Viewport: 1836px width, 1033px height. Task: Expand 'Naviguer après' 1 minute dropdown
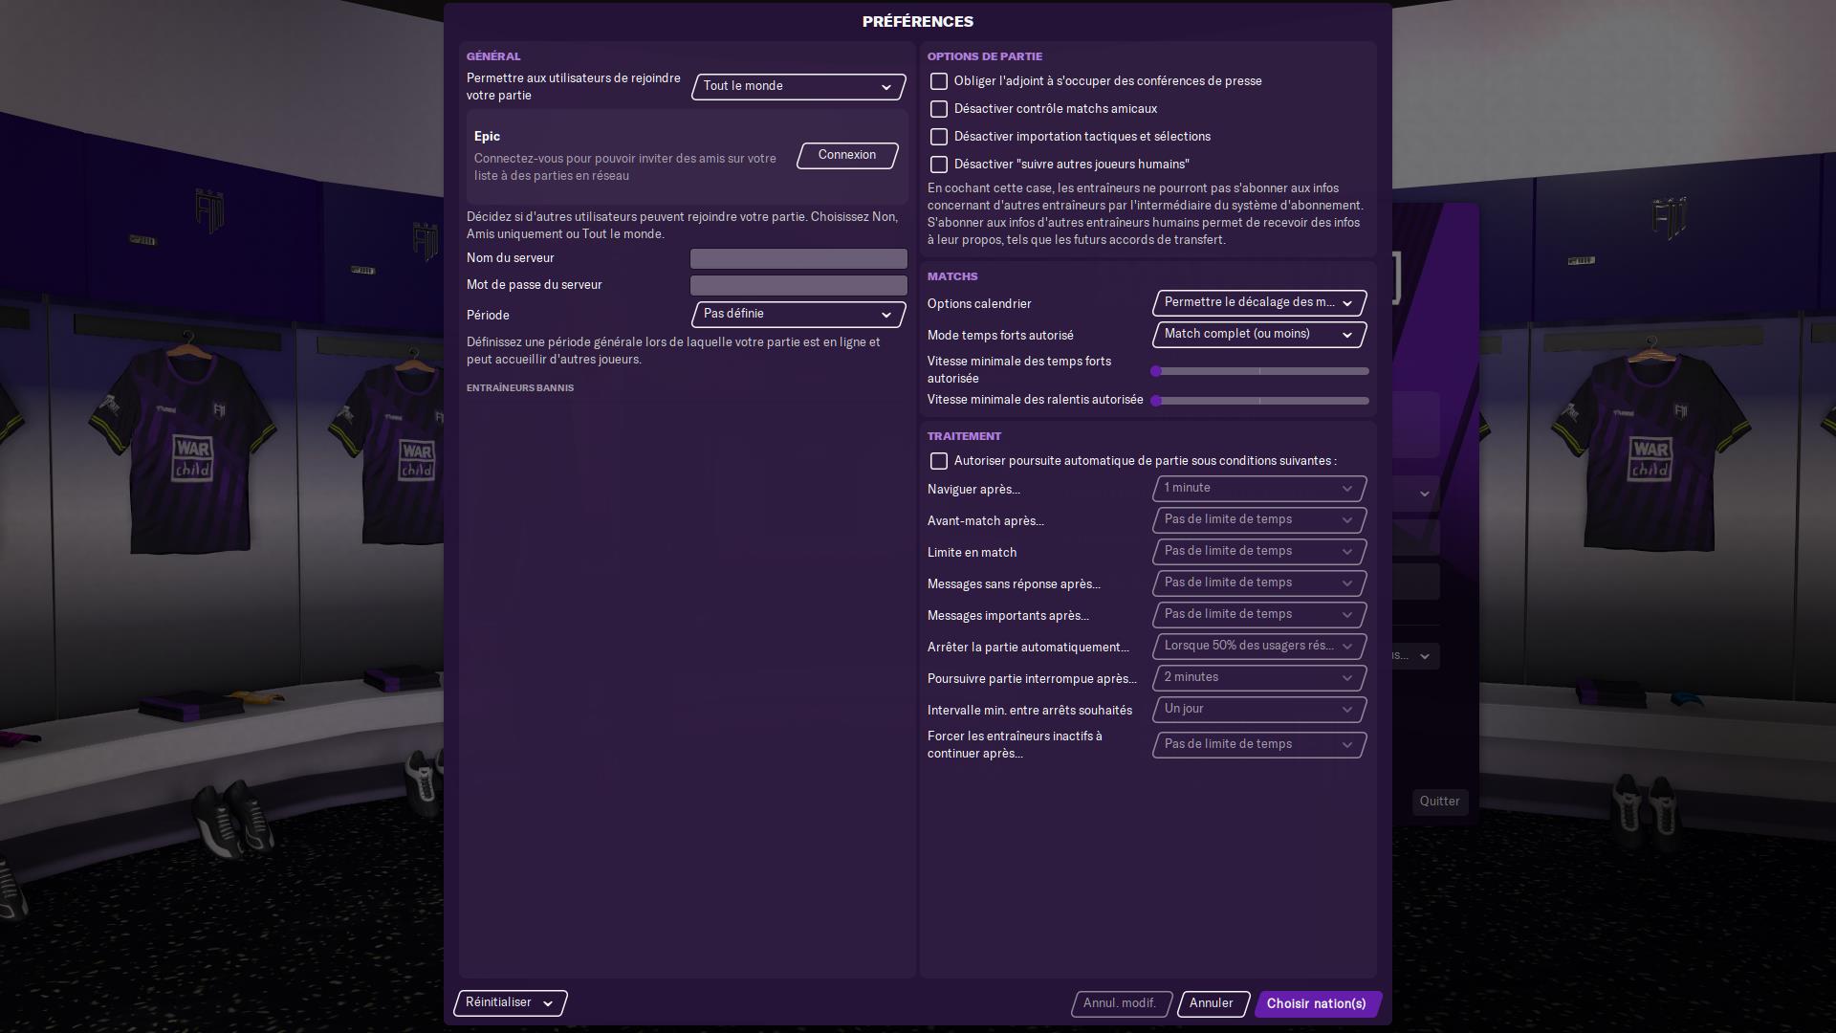point(1258,489)
